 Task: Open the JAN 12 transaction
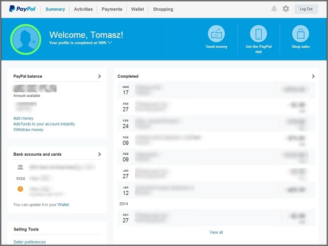click(216, 190)
